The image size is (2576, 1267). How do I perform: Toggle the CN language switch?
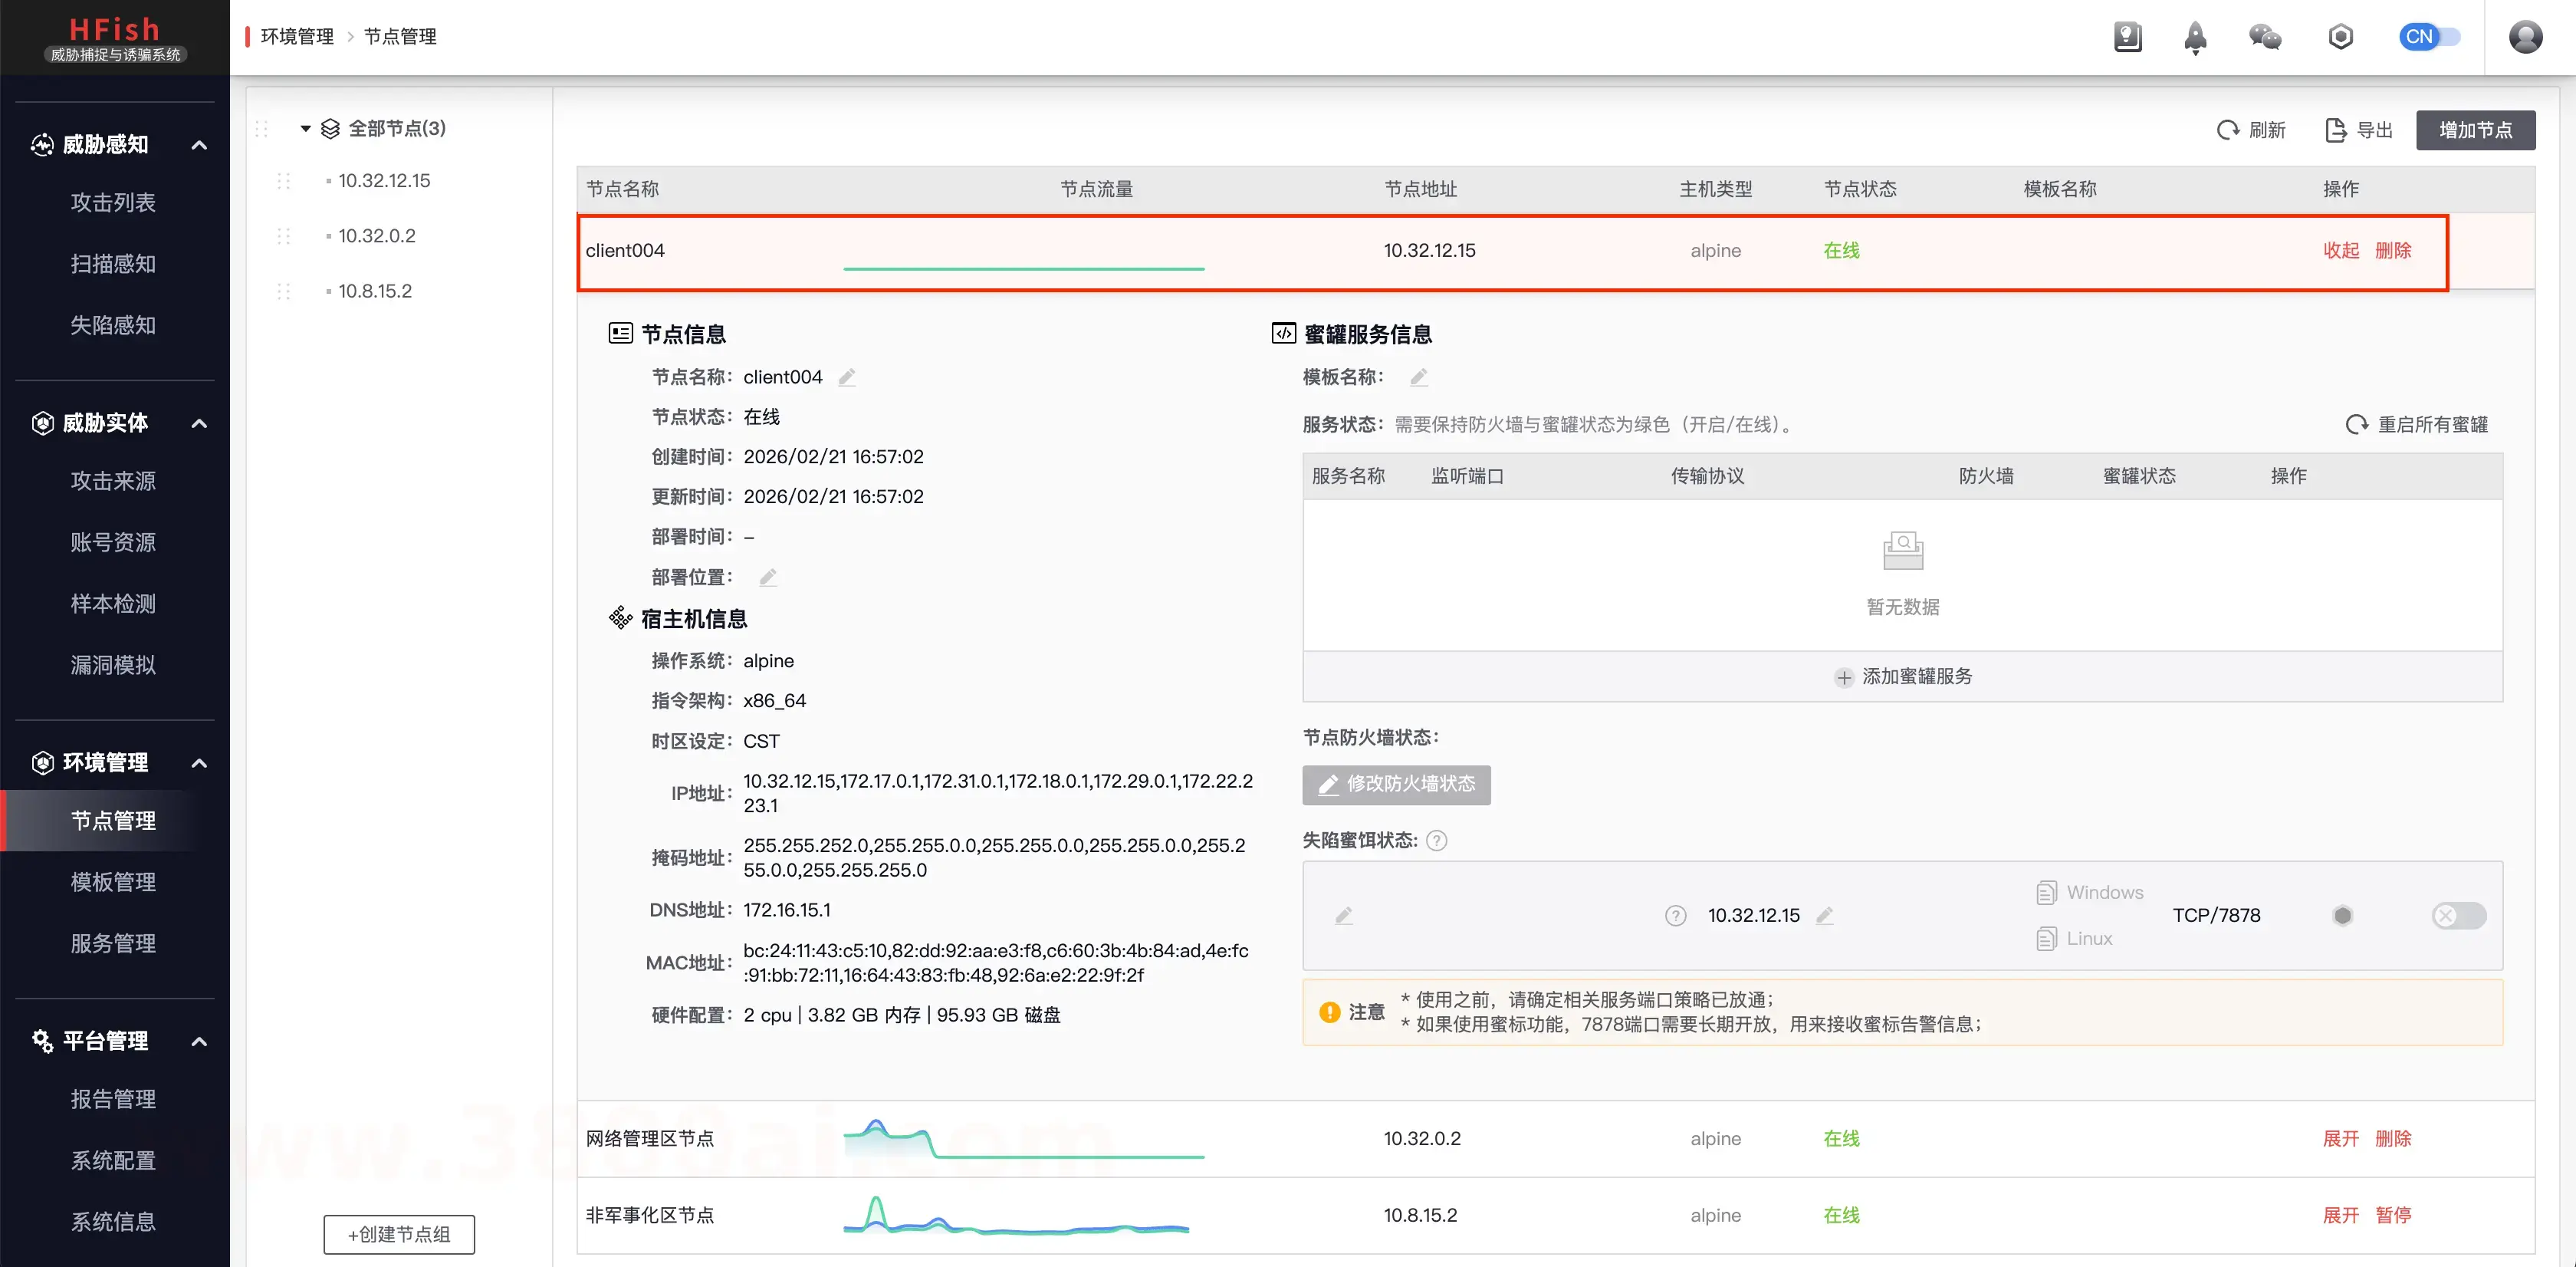tap(2429, 37)
